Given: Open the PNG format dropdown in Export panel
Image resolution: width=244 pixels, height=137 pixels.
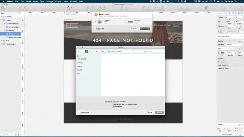Looking at the screenshot, I should pyautogui.click(x=237, y=128).
